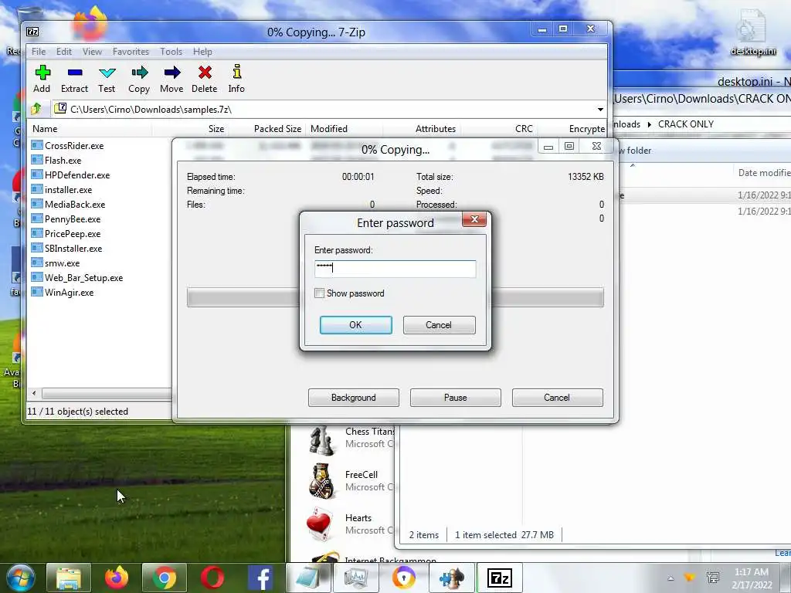This screenshot has height=593, width=791.
Task: Select MediaBack.exe in the file list
Action: [75, 204]
